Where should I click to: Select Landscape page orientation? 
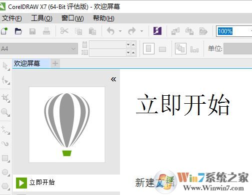coord(162,49)
